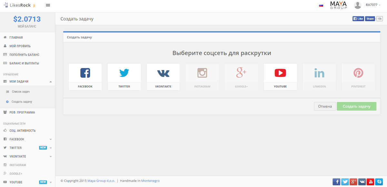Click the thumbs-up icon beside Соц. активность
Viewport: 387px width, 187px height.
coord(5,131)
